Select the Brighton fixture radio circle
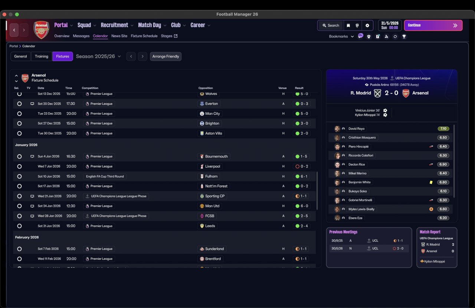The height and width of the screenshot is (308, 475). pyautogui.click(x=19, y=123)
